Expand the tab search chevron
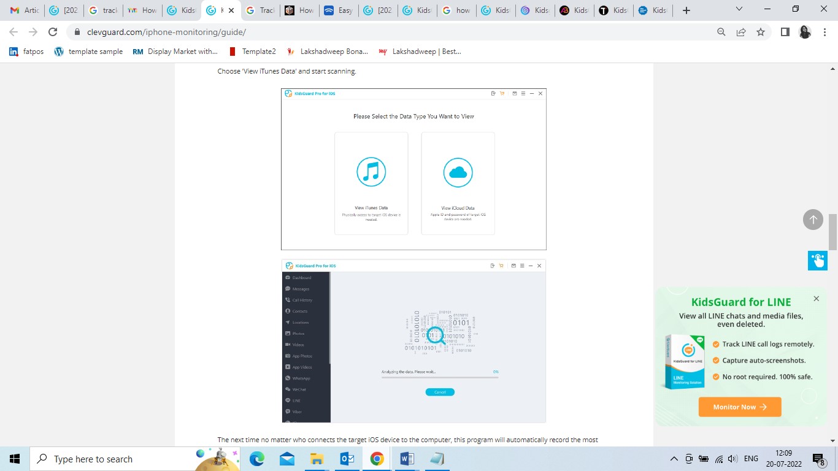Image resolution: width=838 pixels, height=471 pixels. (x=739, y=9)
